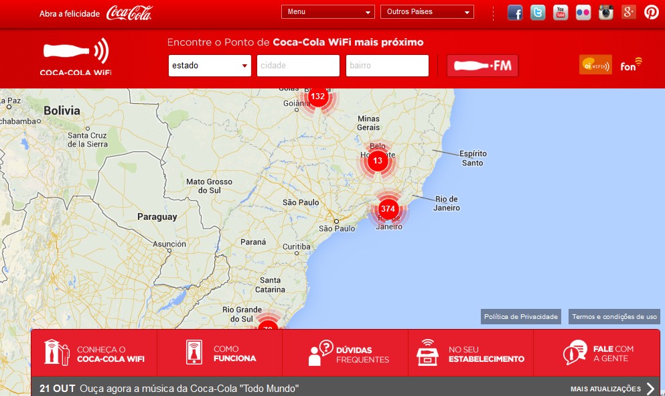Click the Mais Atualizações chevron arrow
Screen dimensions: 665x396
tap(651, 389)
